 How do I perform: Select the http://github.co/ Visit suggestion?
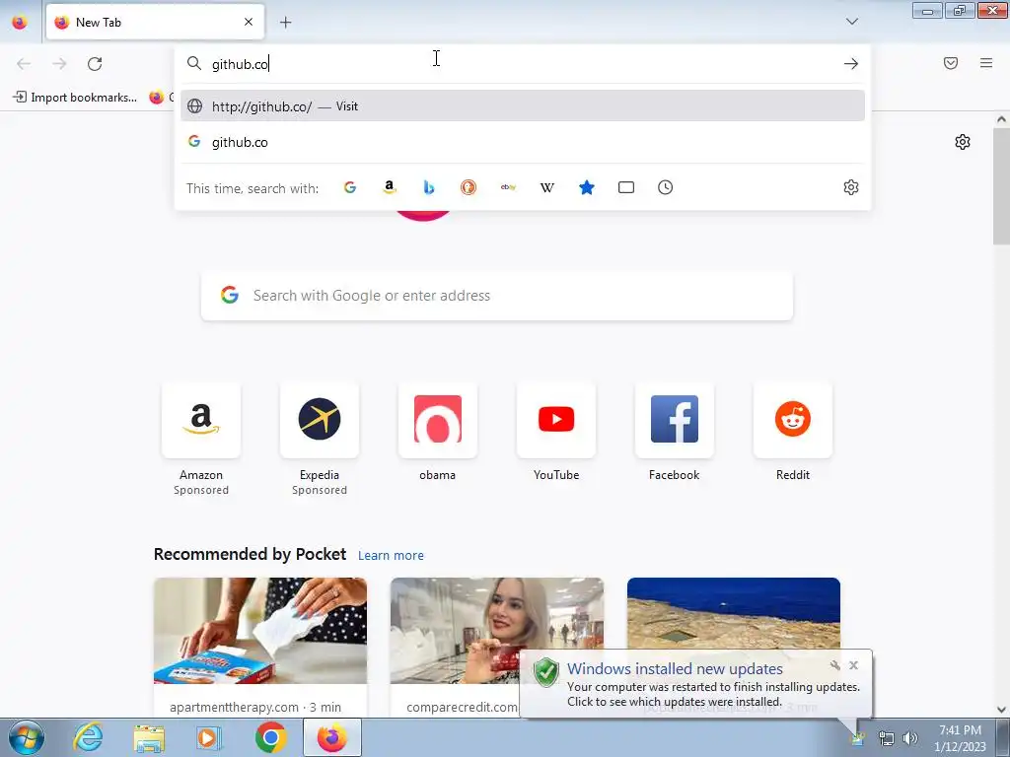pos(523,106)
